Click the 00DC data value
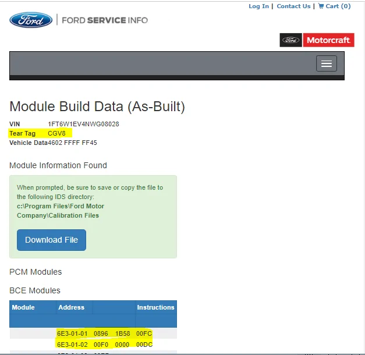Viewport: 365px width, 355px height. (x=143, y=344)
